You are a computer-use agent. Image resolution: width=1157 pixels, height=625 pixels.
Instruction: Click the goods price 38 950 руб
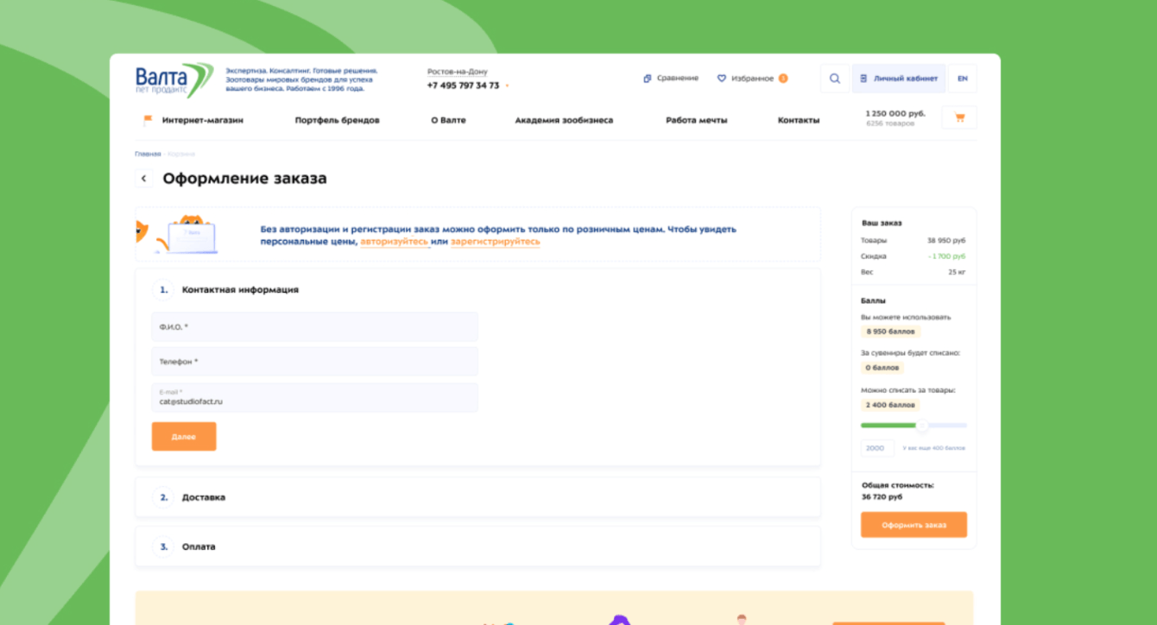[946, 241]
